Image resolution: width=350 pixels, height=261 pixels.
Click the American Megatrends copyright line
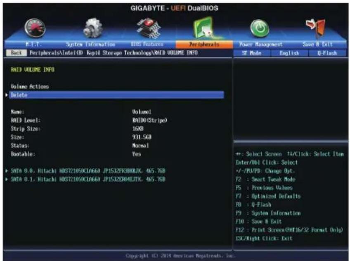(180, 256)
